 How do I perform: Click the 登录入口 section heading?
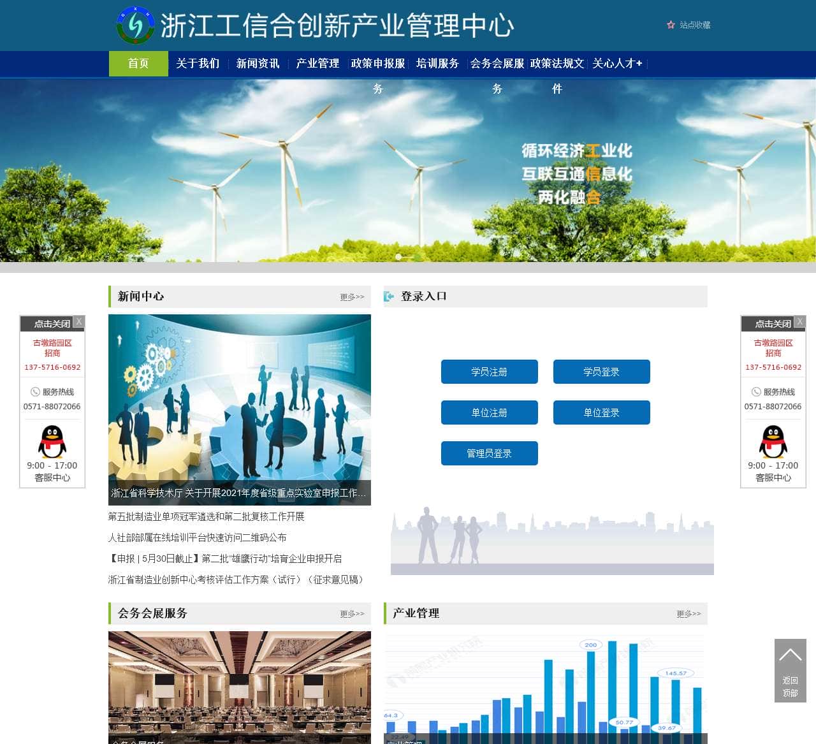point(424,296)
